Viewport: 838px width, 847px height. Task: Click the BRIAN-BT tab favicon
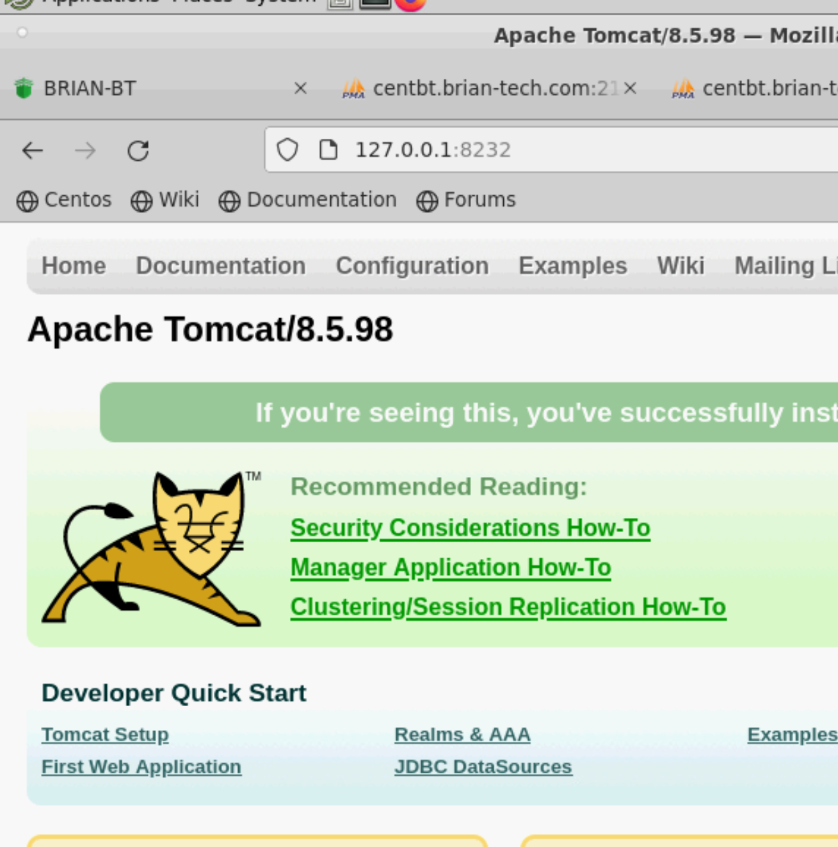click(24, 88)
